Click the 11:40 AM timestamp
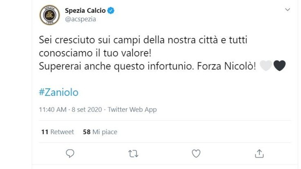Viewport: 301px width, 169px height. (53, 109)
